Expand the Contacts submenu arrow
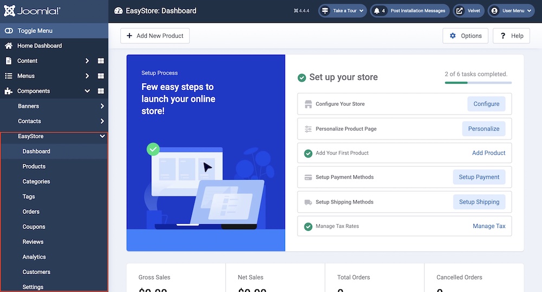 102,121
